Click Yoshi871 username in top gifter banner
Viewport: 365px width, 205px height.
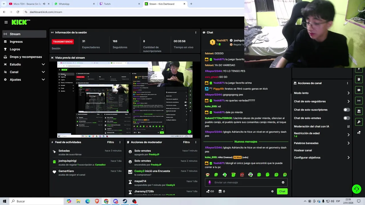[222, 40]
